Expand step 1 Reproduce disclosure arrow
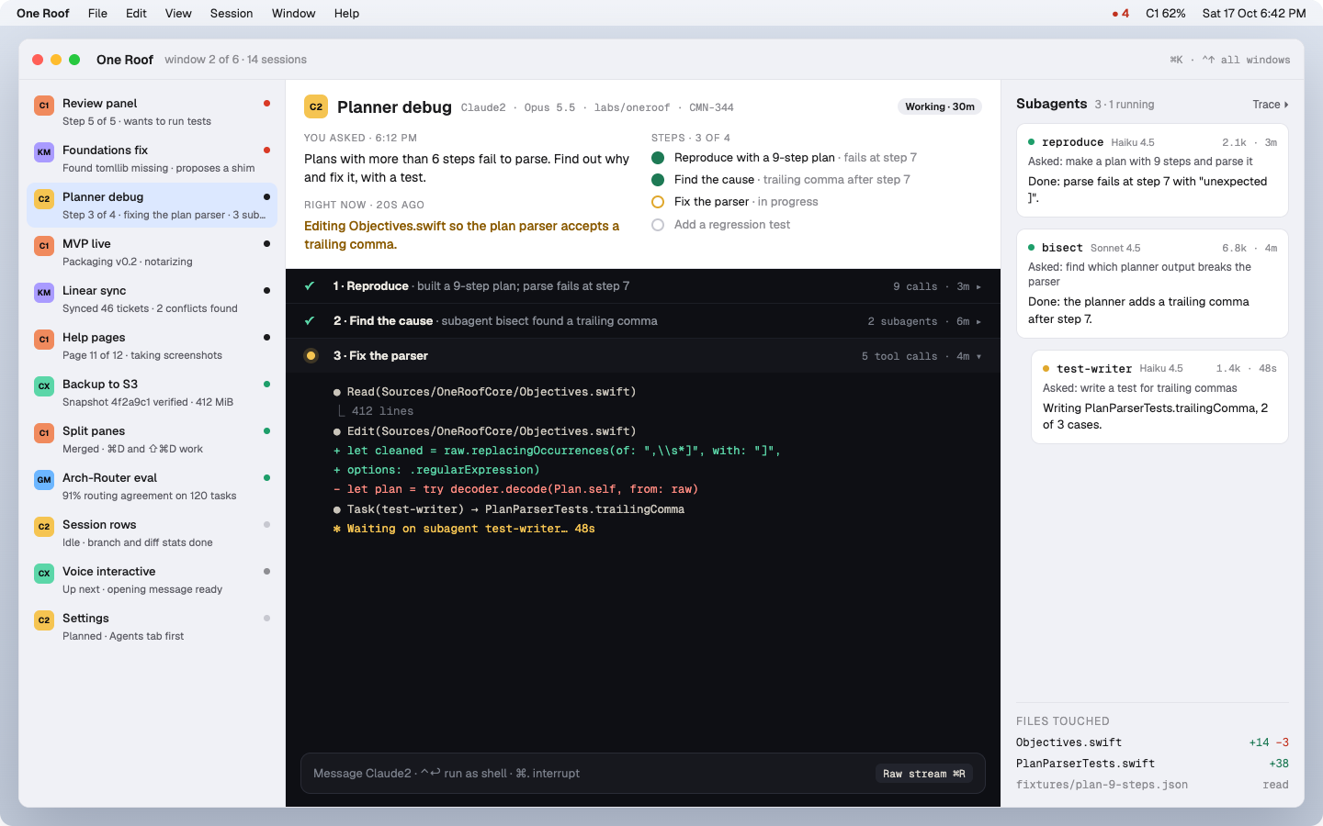The height and width of the screenshot is (826, 1323). 978,287
